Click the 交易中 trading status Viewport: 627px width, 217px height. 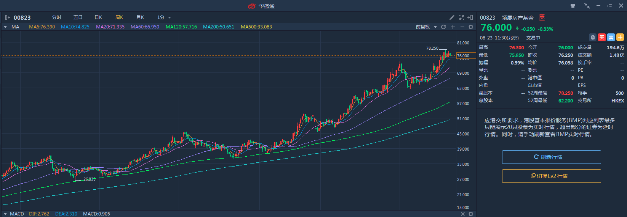[x=533, y=38]
